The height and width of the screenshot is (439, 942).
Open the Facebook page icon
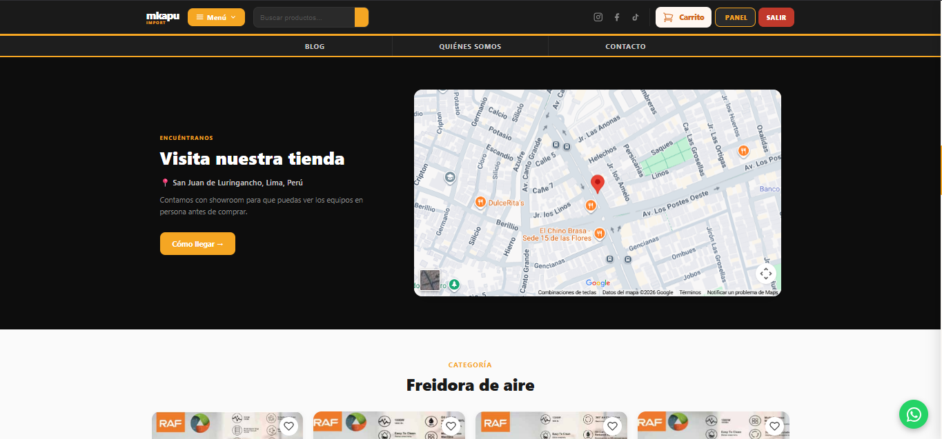[617, 17]
